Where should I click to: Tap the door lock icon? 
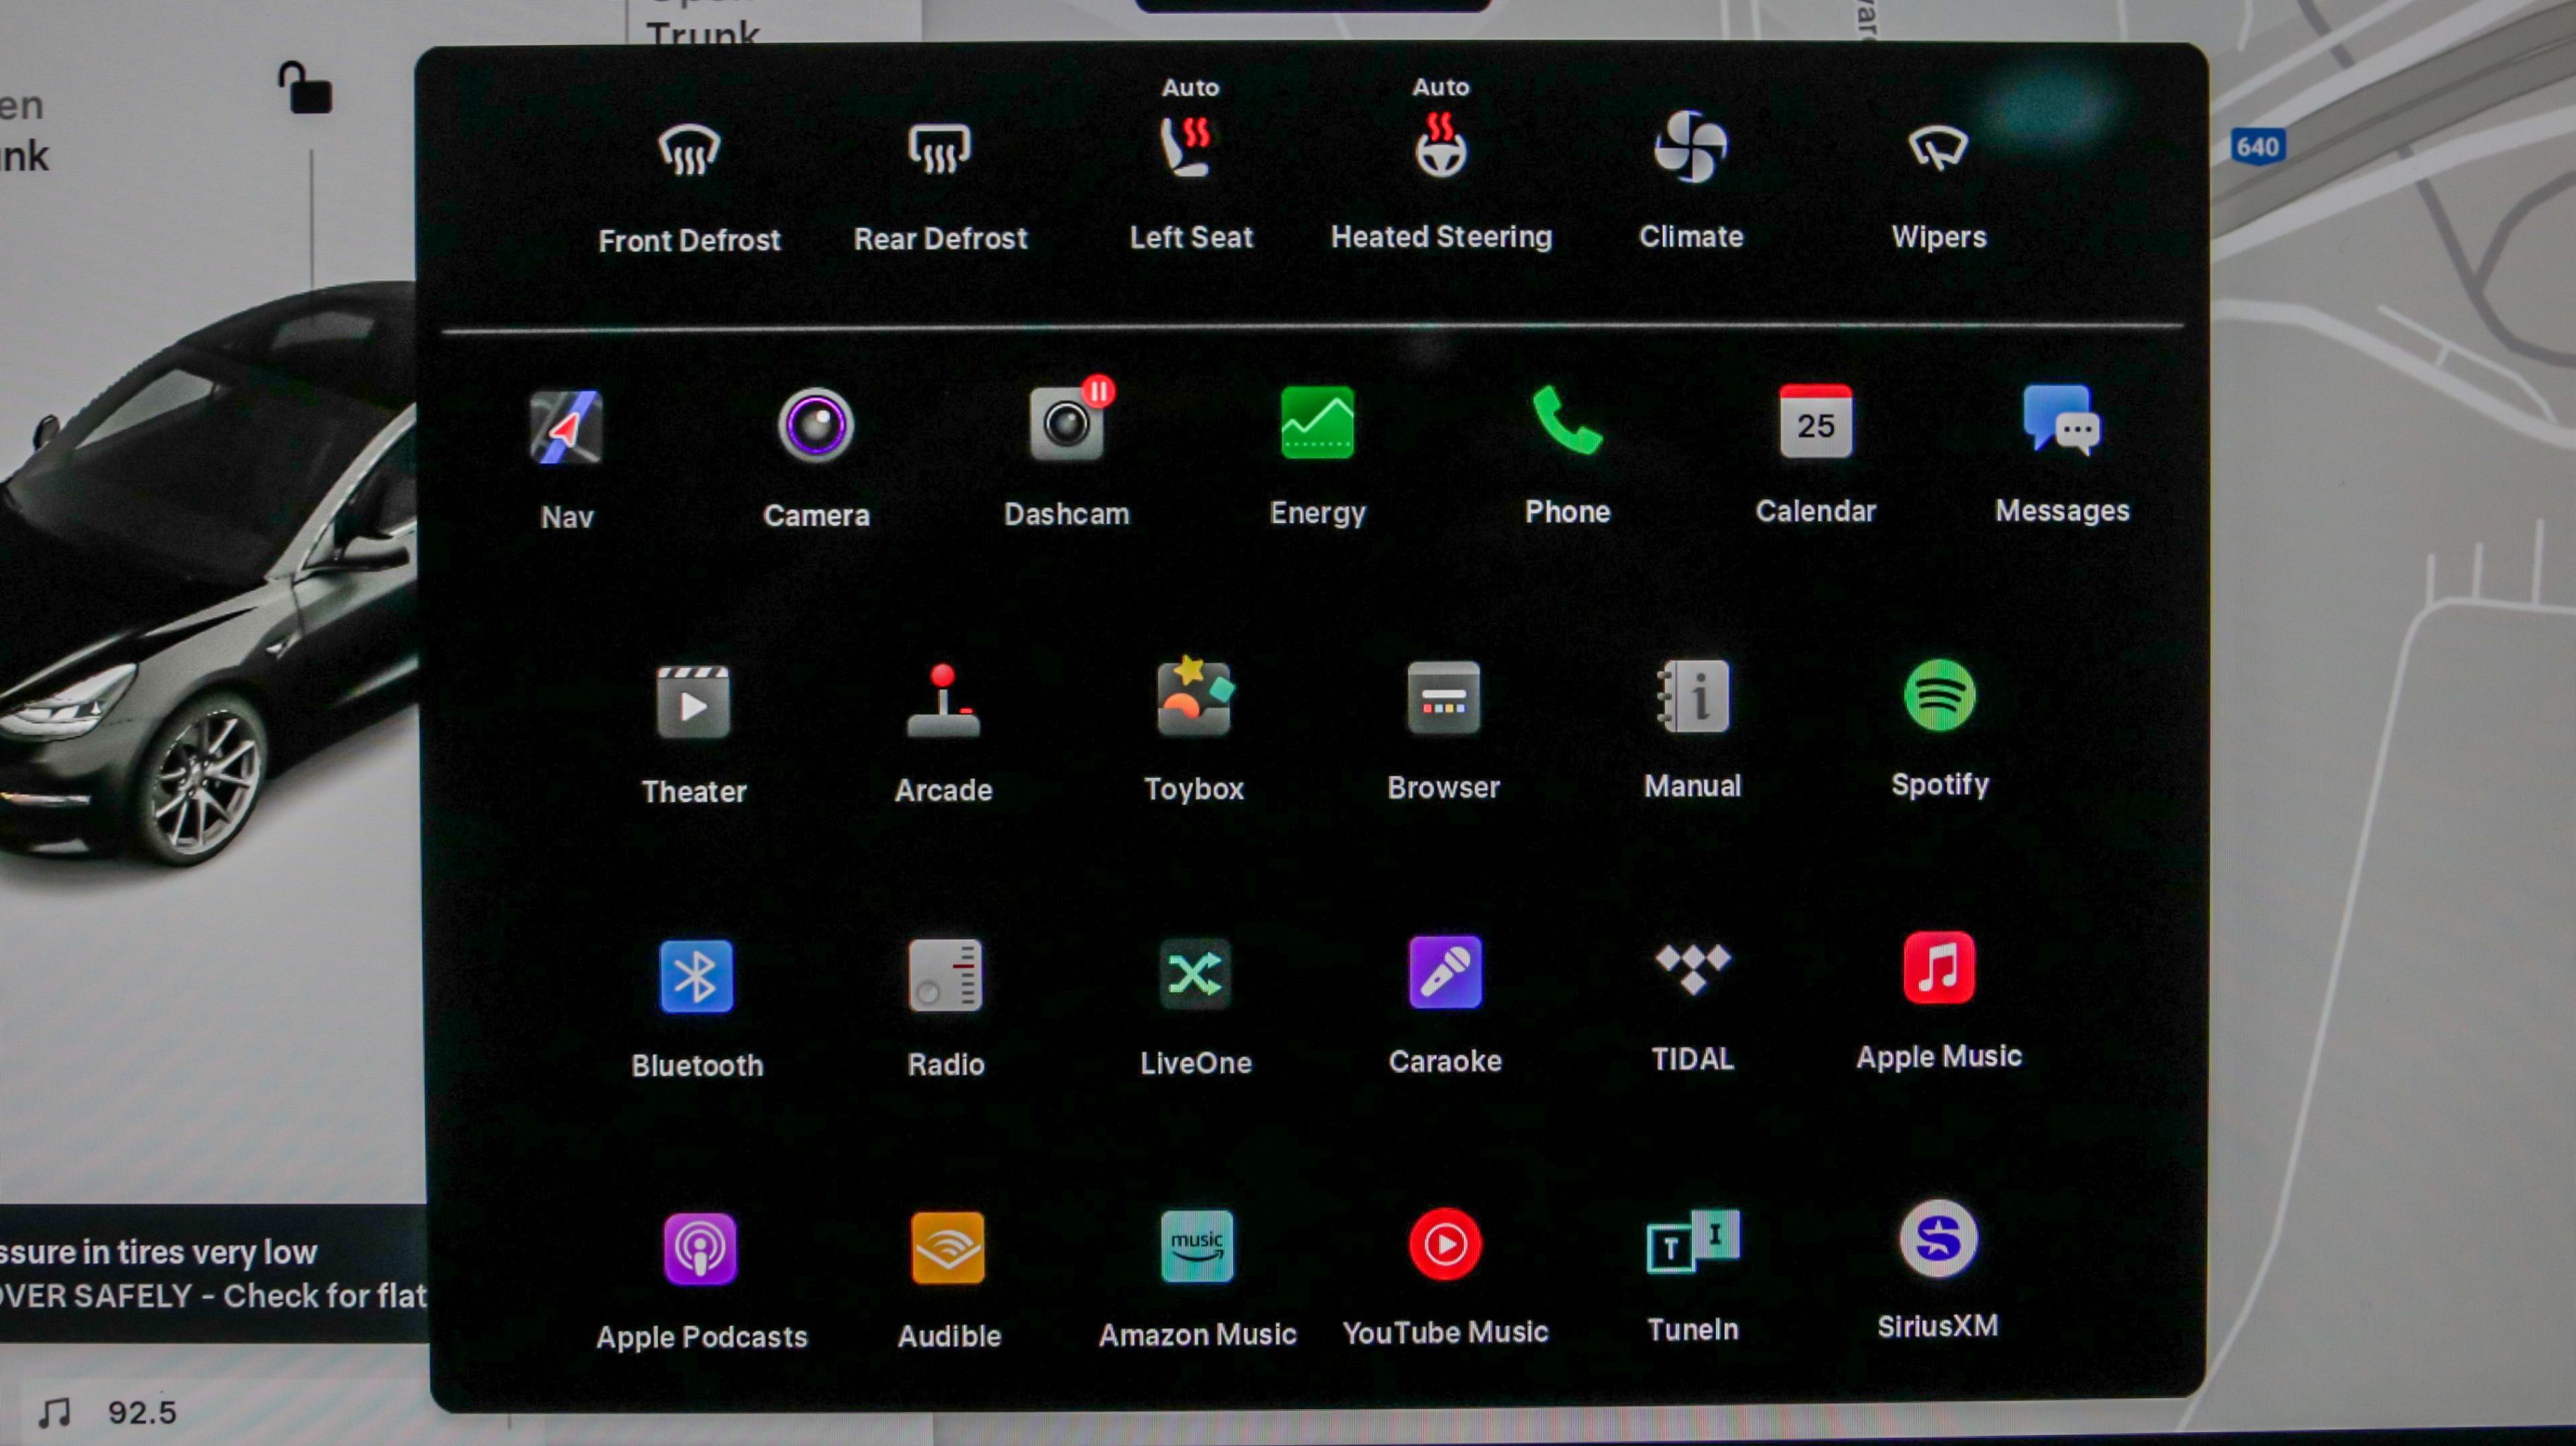pyautogui.click(x=304, y=89)
